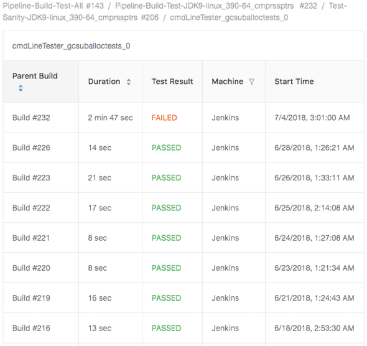The image size is (367, 346).
Task: Open Pipeline-Build-Test-All #143 breadcrumb
Action: coord(53,6)
